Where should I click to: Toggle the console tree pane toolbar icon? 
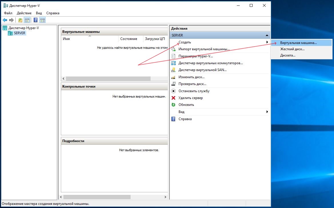coord(27,20)
